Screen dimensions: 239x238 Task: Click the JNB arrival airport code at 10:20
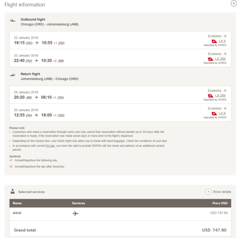coord(61,61)
